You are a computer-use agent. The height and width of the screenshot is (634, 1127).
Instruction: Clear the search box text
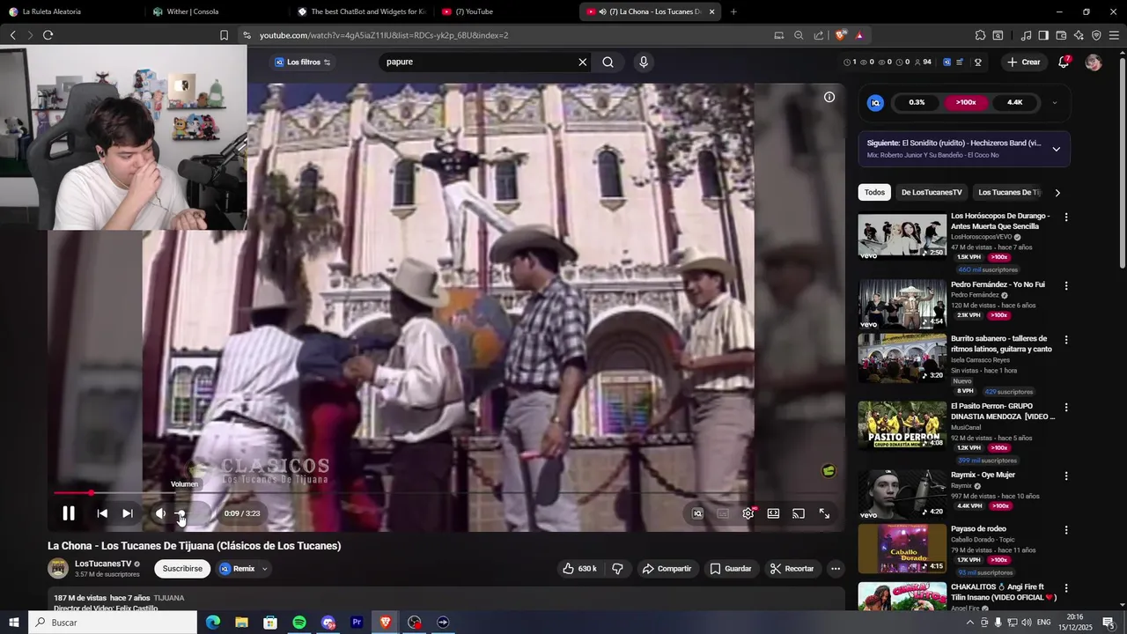pos(582,63)
